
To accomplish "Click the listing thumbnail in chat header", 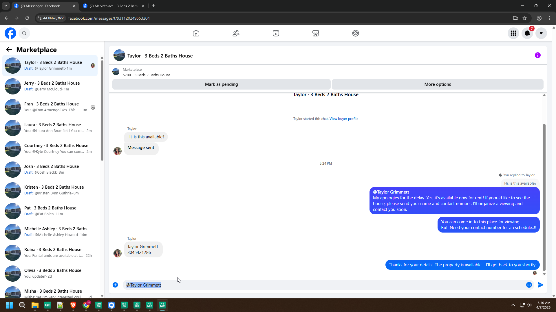I will (x=119, y=55).
